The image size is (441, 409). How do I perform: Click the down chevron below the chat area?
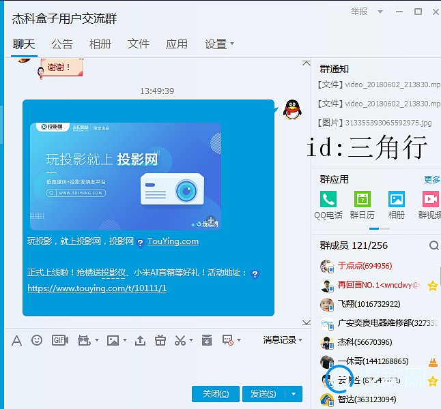pos(307,322)
